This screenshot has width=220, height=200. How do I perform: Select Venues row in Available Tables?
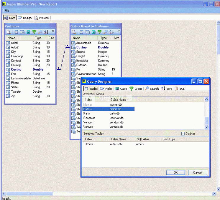pyautogui.click(x=109, y=127)
